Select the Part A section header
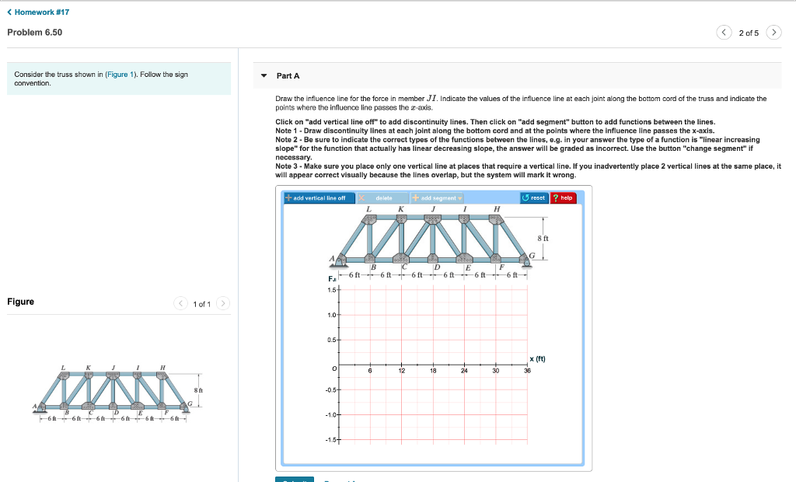 [287, 75]
